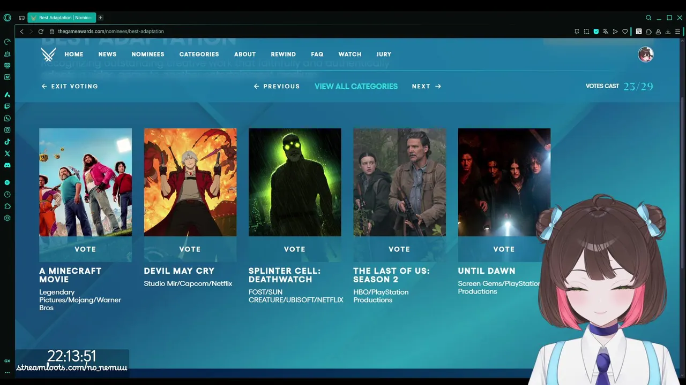
Task: Open the sidebar three-dots more menu
Action: click(x=7, y=372)
